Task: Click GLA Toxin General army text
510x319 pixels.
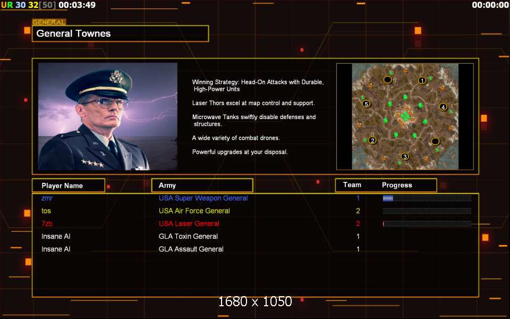Action: [x=188, y=236]
